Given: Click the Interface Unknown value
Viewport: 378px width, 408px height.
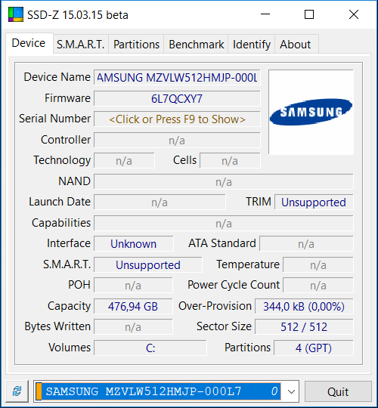Looking at the screenshot, I should [134, 244].
